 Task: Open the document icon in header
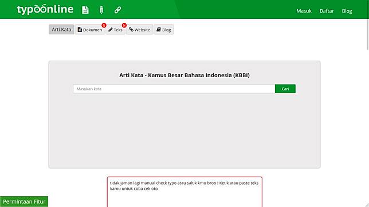85,10
